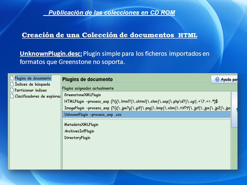The image size is (247, 185).
Task: Click the 'Plugins asignados actualmente' label
Action: [88, 88]
